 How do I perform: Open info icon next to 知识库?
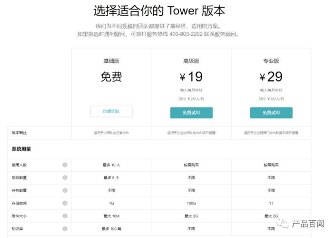[x=65, y=228]
